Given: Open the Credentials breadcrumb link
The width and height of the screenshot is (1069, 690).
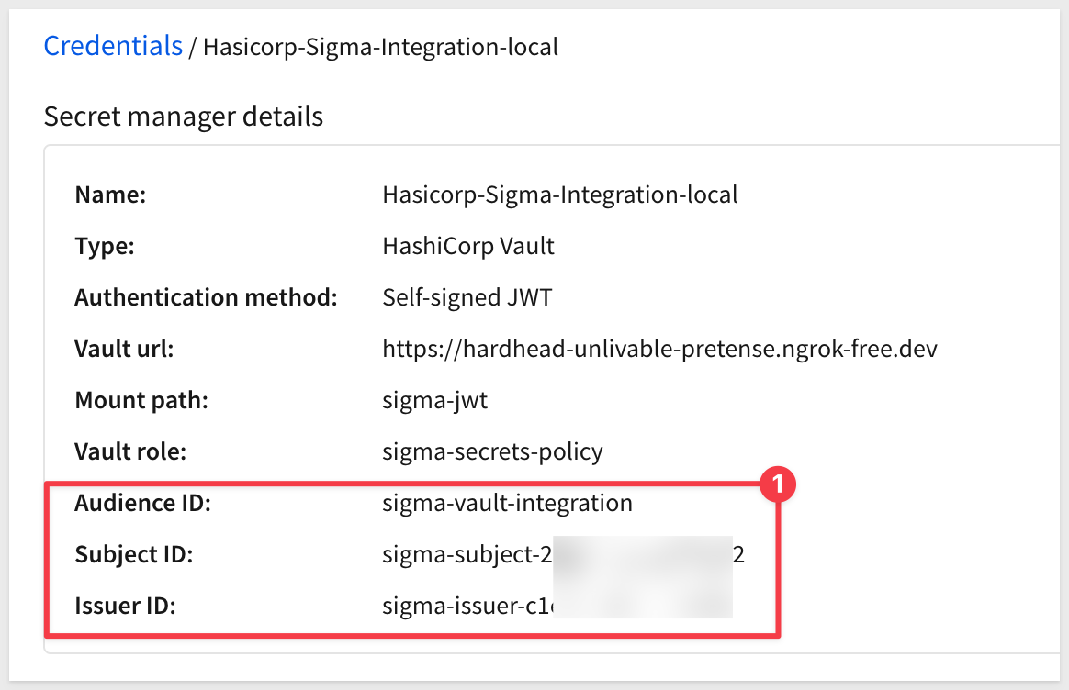Looking at the screenshot, I should click(x=113, y=46).
